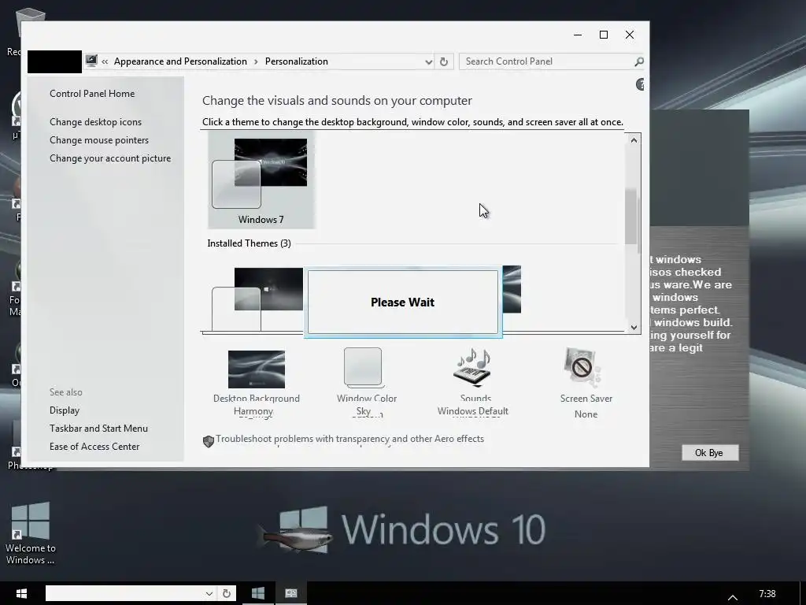Image resolution: width=806 pixels, height=605 pixels.
Task: Click scroll down arrow in theme list
Action: pyautogui.click(x=634, y=327)
